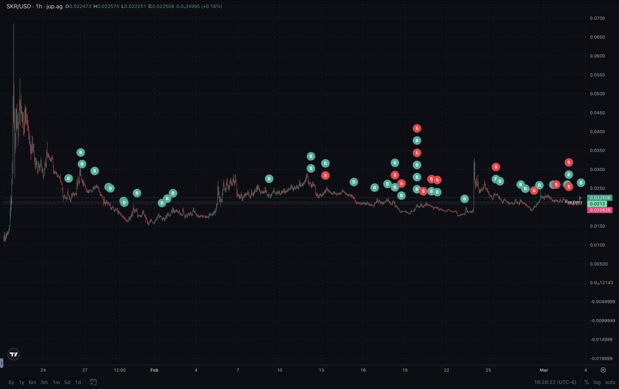Screen dimensions: 619x389
Task: Select the 1m time range
Action: pyautogui.click(x=56, y=382)
